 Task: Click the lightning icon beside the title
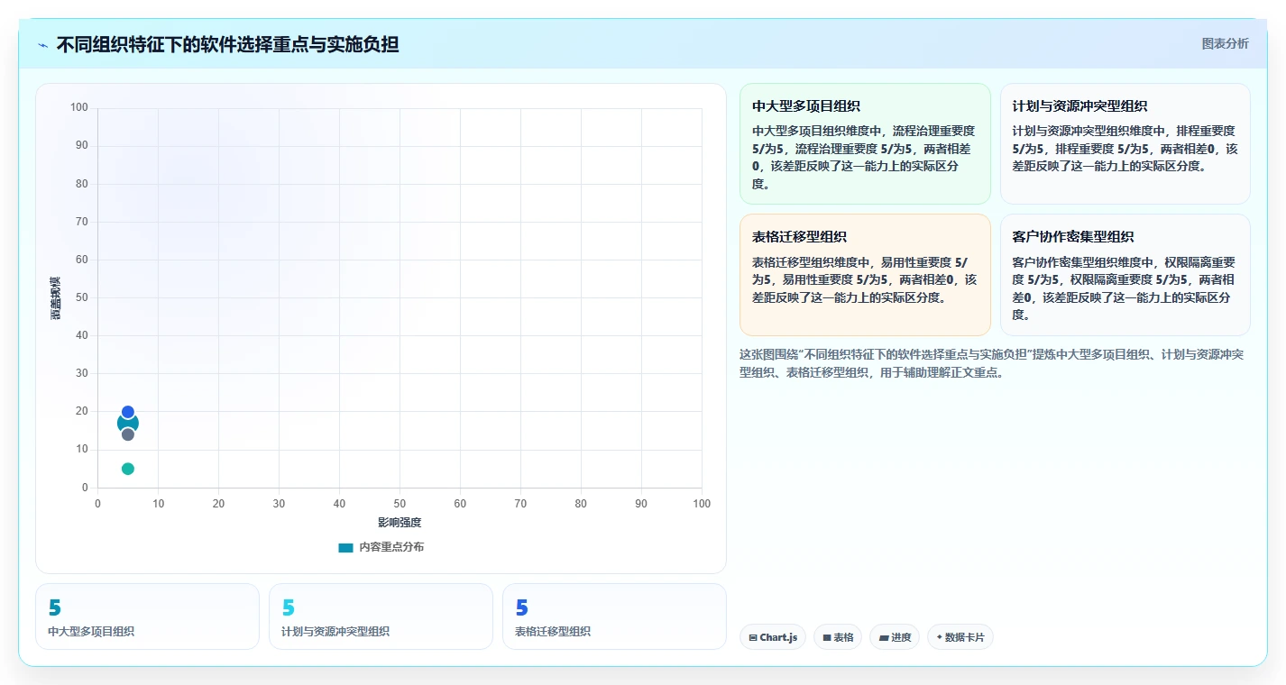[x=43, y=45]
